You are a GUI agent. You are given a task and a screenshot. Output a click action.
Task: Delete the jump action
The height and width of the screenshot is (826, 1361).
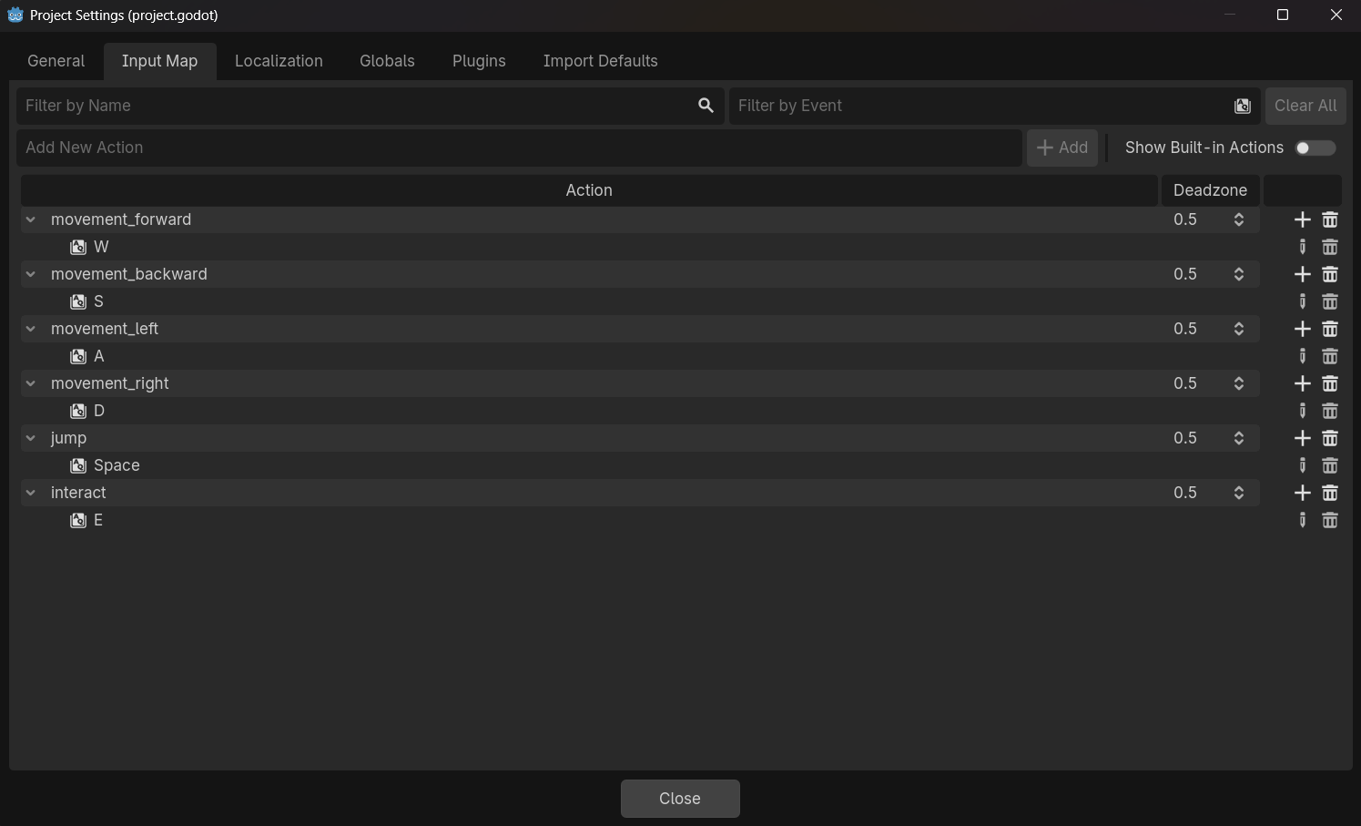click(x=1330, y=438)
